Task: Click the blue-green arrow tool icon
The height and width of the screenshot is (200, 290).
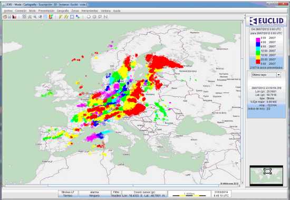Action: (x=78, y=17)
